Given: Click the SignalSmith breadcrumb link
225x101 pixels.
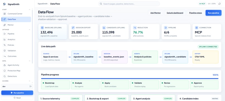Looking at the screenshot, I should 43,4.
